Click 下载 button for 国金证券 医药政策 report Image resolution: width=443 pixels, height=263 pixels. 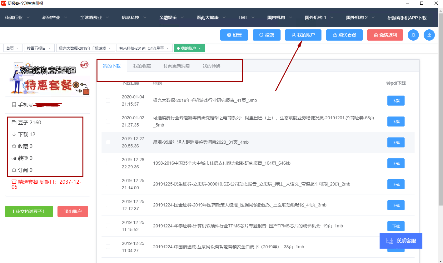396,205
